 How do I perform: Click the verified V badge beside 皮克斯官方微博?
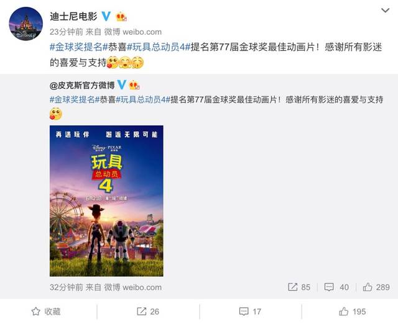click(x=122, y=84)
